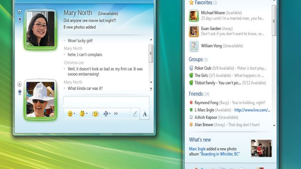Click The Girls group icon

pos(191,75)
